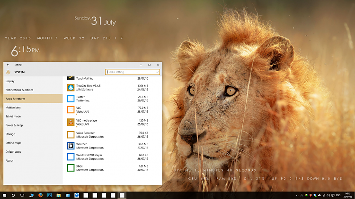Open Microsoft Edge from the taskbar
This screenshot has height=199, width=355.
tap(76, 195)
